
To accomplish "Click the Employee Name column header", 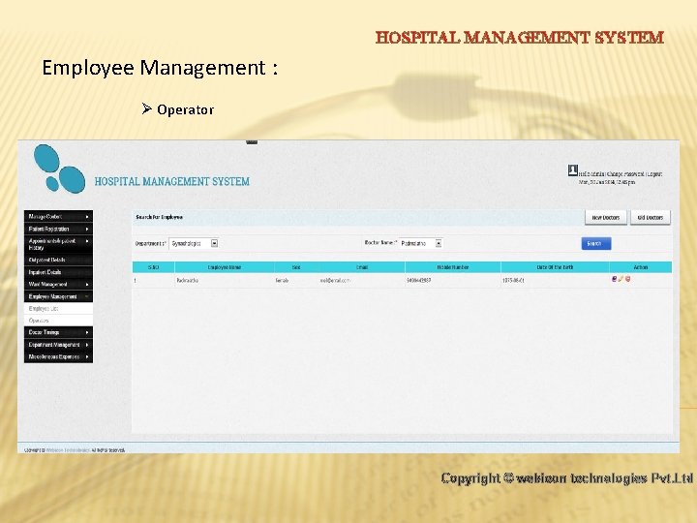I will pos(225,267).
